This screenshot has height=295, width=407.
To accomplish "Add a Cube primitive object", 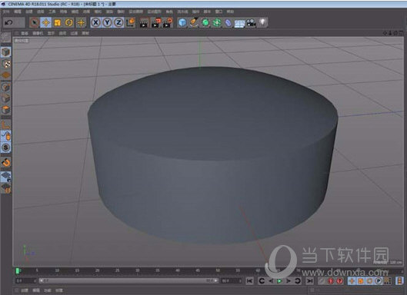I will pyautogui.click(x=182, y=22).
